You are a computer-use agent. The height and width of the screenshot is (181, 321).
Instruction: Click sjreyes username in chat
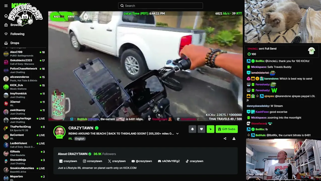[x=269, y=96]
